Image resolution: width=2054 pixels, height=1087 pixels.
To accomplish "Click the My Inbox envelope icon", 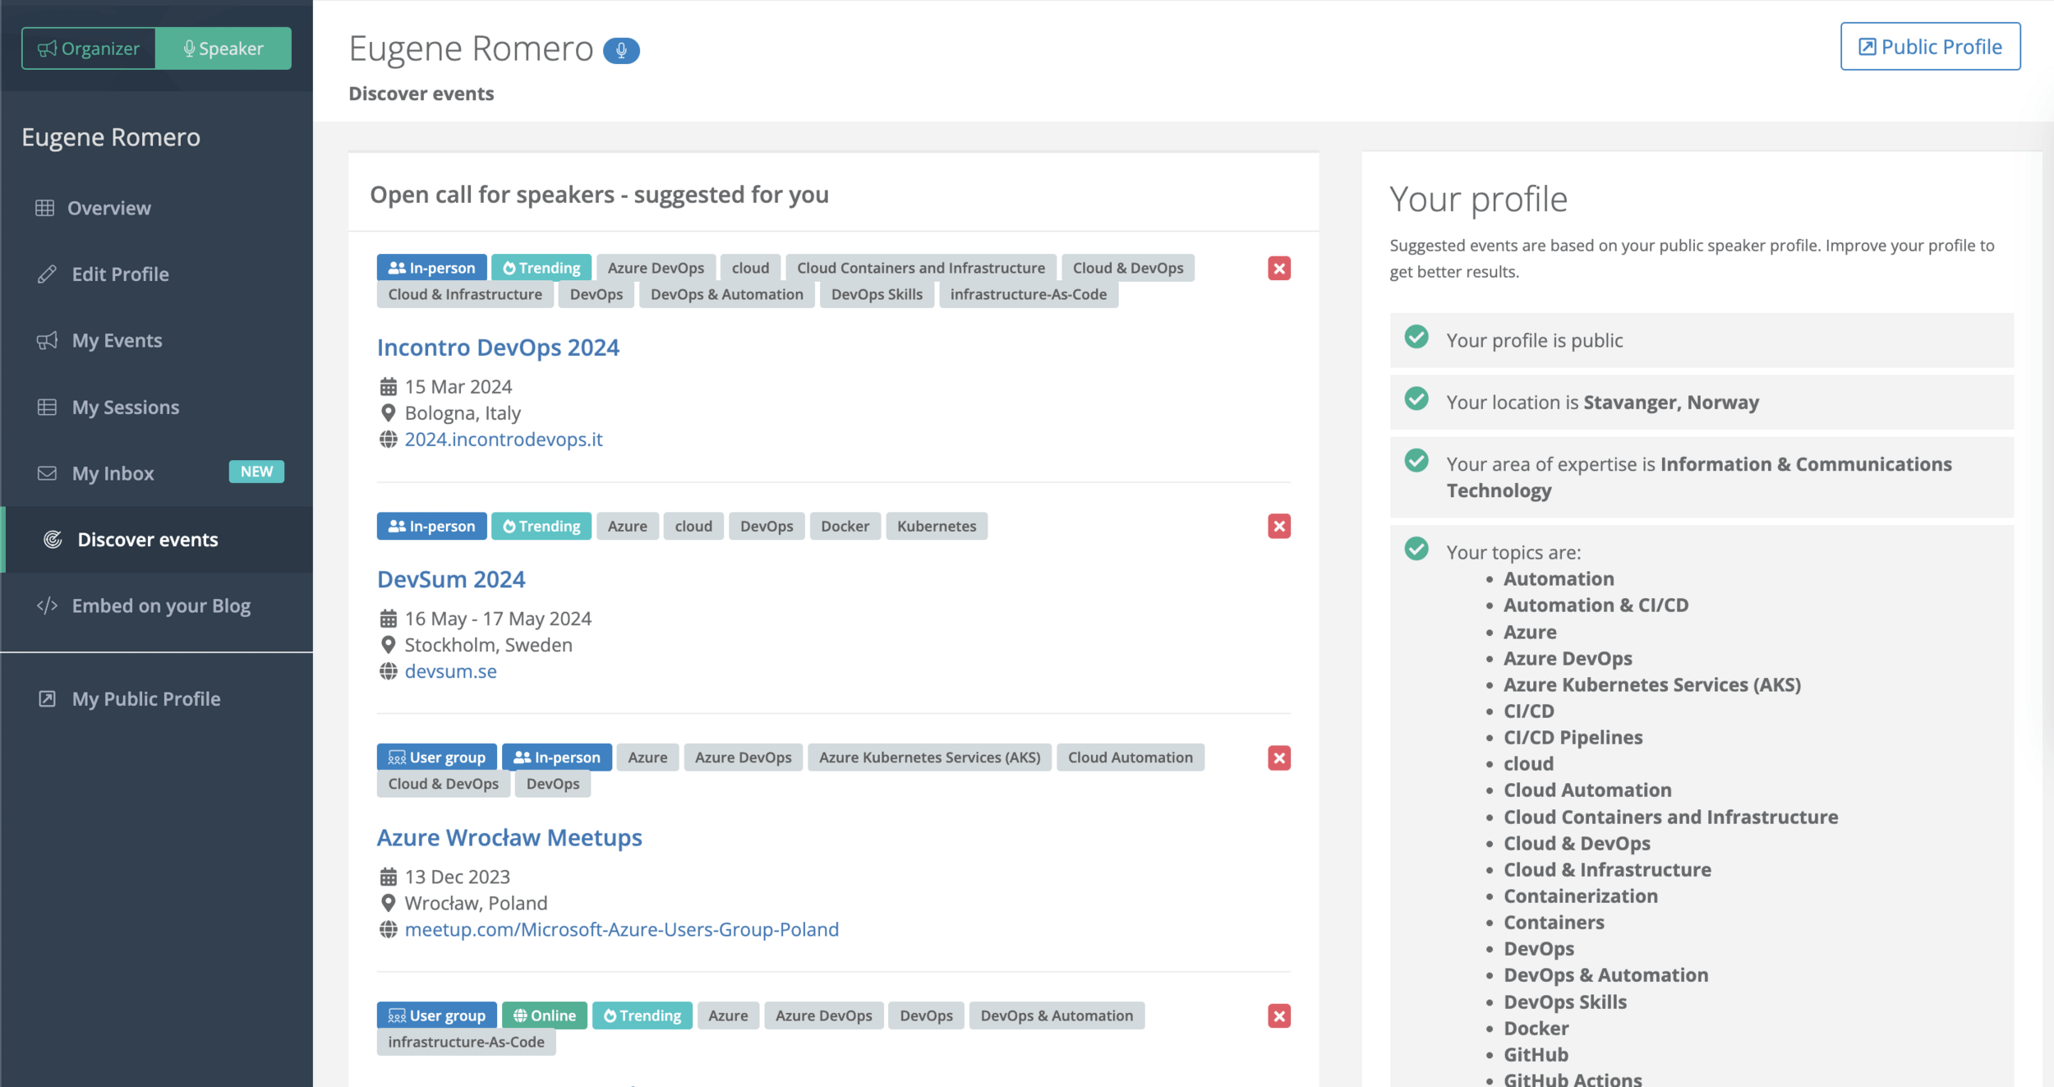I will 47,473.
